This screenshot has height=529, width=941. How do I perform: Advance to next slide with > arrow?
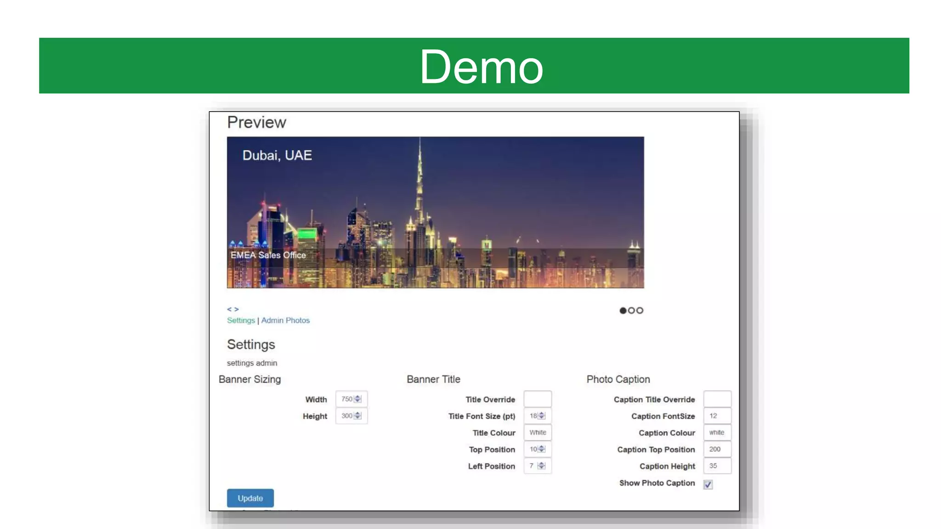(x=237, y=309)
